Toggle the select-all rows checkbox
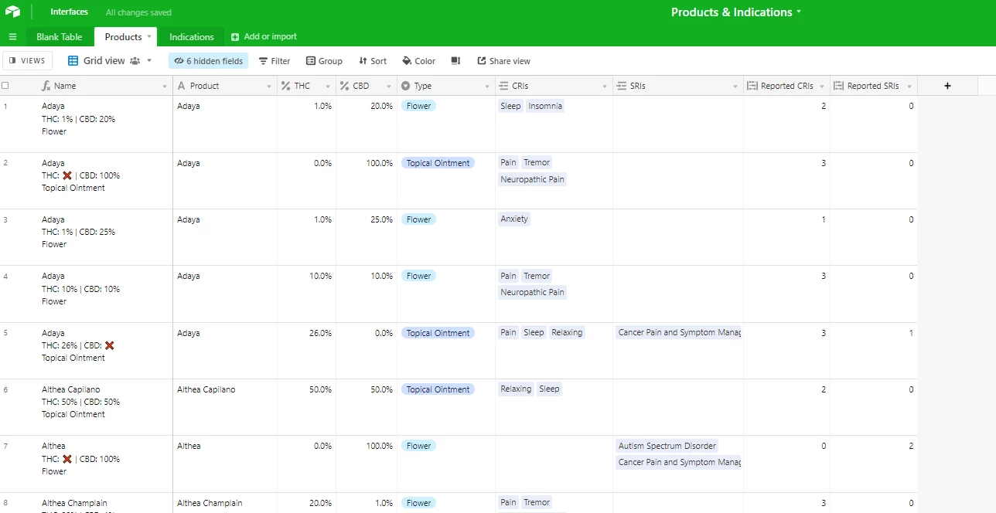 coord(5,86)
